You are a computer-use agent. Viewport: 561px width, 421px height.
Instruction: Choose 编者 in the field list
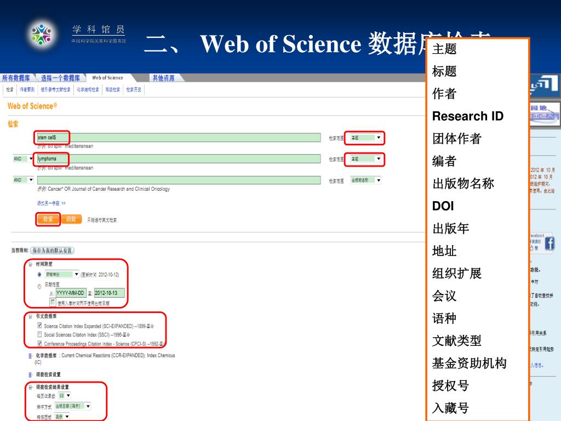(444, 161)
